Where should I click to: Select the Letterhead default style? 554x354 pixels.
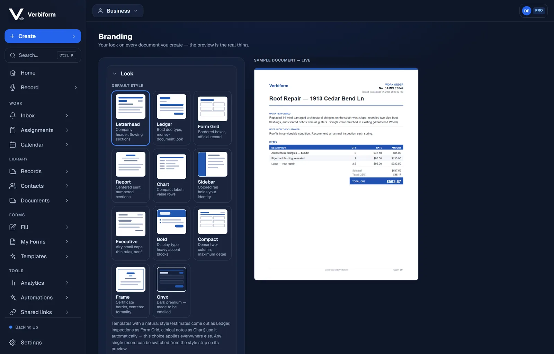(x=131, y=118)
